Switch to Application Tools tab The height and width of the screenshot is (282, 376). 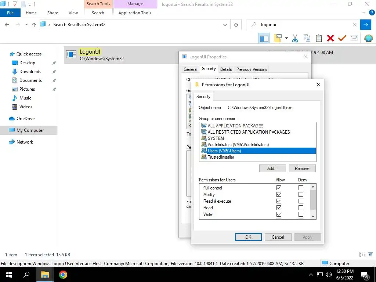point(135,13)
